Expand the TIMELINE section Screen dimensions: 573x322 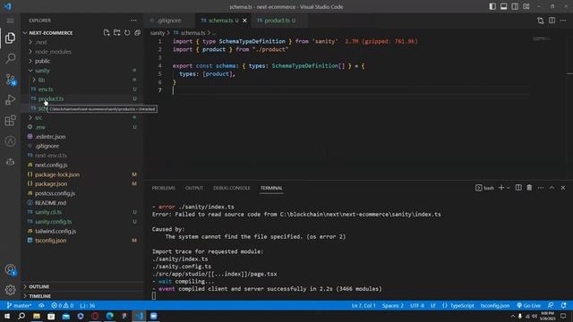coord(39,296)
